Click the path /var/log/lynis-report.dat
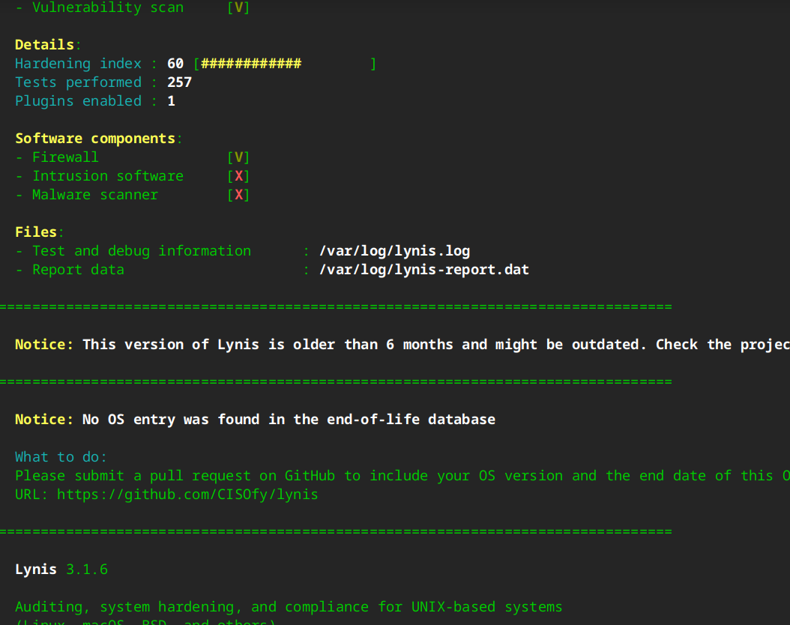Viewport: 790px width, 625px height. tap(424, 270)
